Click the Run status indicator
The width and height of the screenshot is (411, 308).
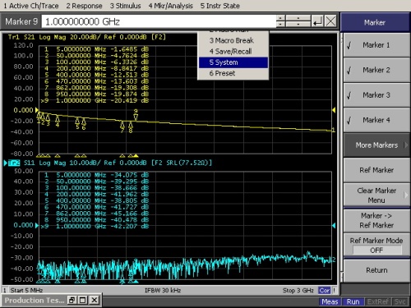[x=353, y=301]
